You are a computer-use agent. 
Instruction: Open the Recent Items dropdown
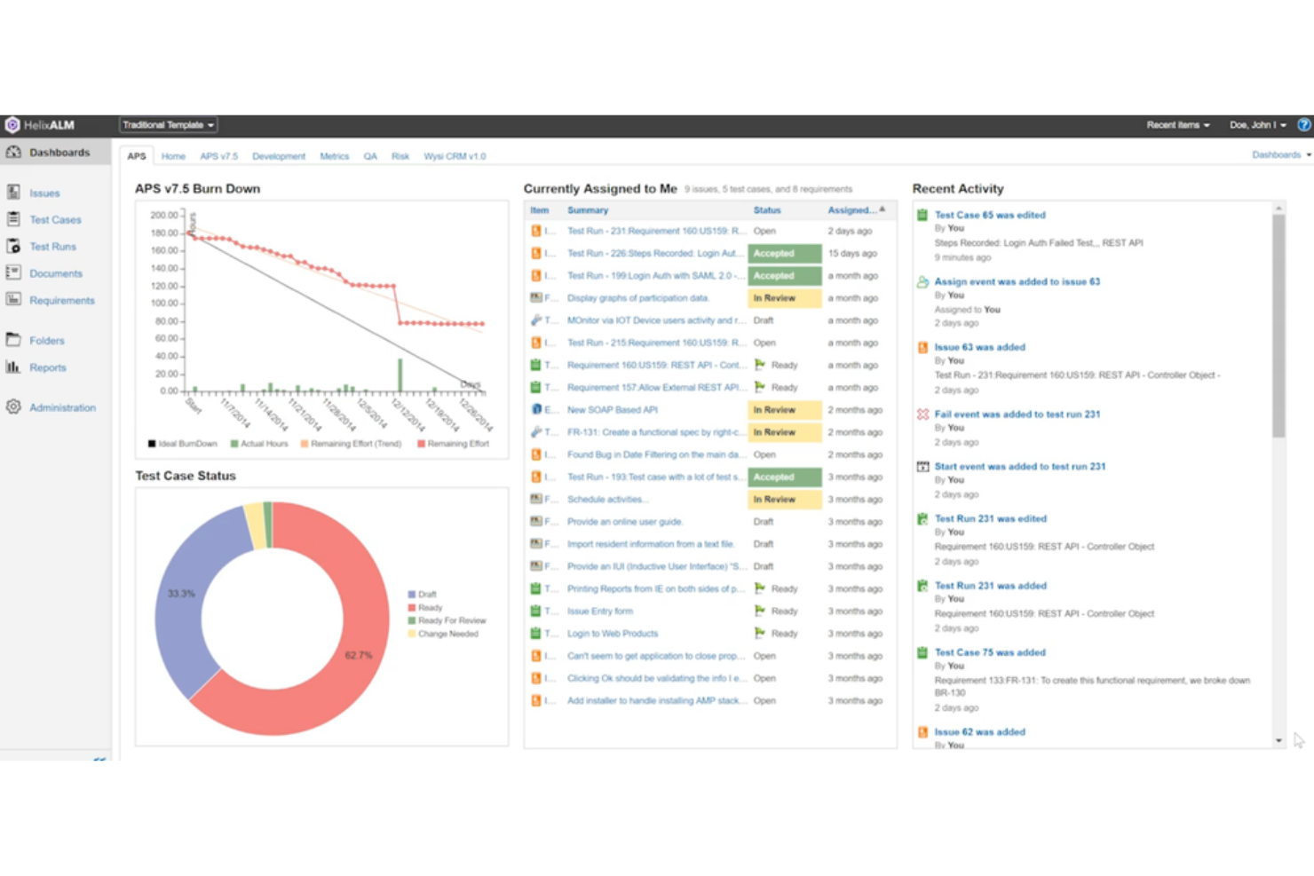[x=1177, y=125]
